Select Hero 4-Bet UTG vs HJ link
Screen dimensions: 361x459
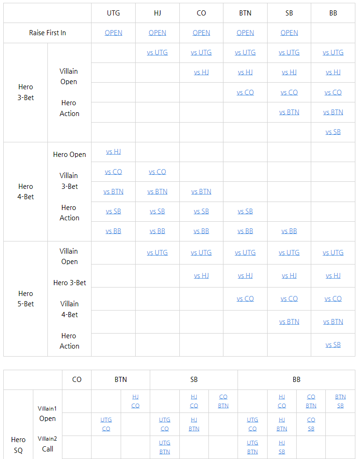click(113, 152)
